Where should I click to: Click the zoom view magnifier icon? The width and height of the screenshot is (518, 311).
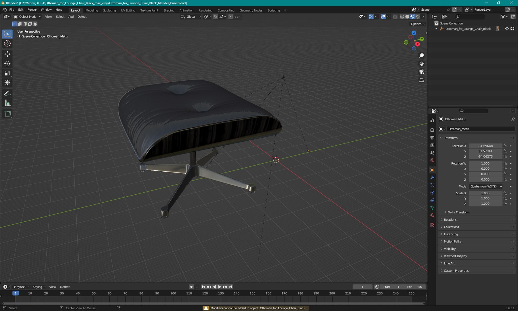pos(422,55)
